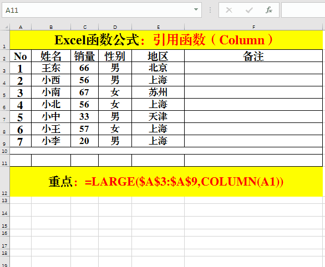Click the region cell '苏州'
The height and width of the screenshot is (267, 325).
coord(158,93)
